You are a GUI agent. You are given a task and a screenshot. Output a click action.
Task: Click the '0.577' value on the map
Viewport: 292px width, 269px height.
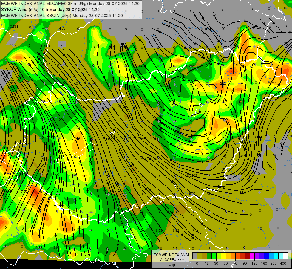pyautogui.click(x=272, y=82)
